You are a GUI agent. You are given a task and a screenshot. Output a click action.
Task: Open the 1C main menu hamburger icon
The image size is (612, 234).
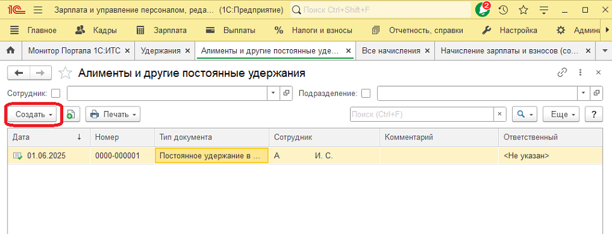[x=38, y=10]
